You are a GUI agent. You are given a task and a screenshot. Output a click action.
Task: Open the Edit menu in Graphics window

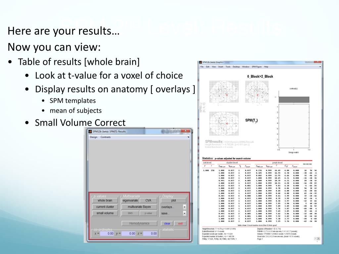(x=208, y=67)
